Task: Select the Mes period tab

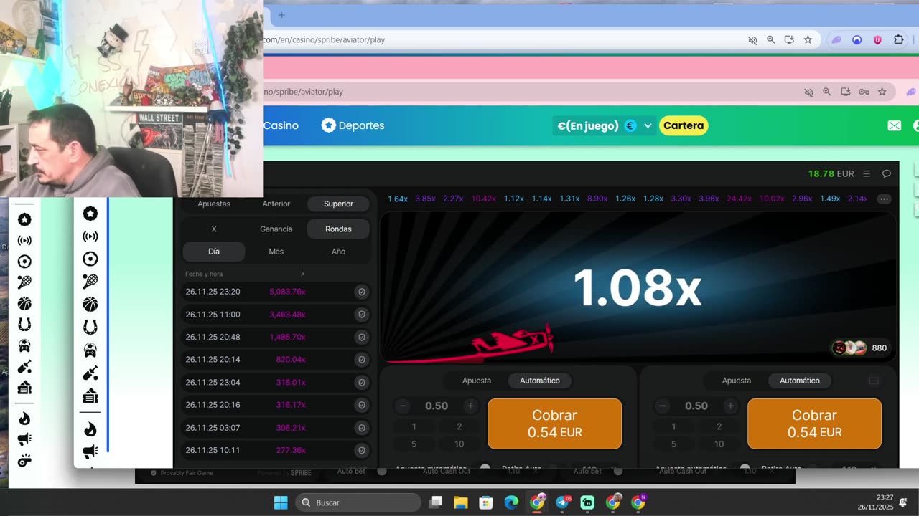Action: pyautogui.click(x=276, y=252)
